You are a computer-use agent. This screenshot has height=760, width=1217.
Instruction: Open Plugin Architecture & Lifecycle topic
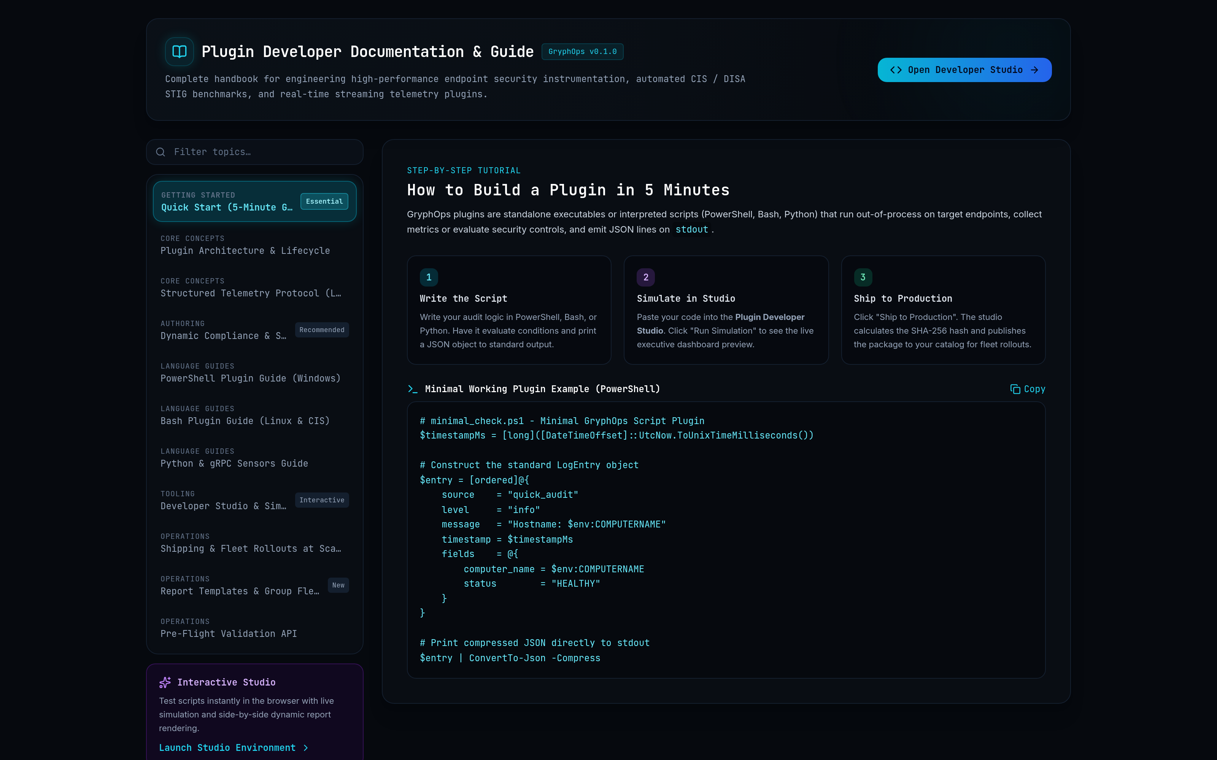tap(254, 245)
